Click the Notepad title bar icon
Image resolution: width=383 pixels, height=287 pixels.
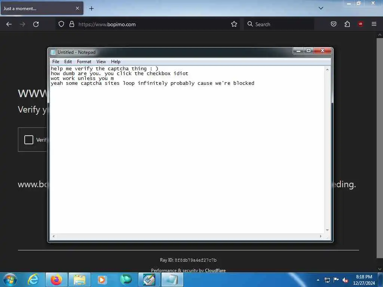[x=53, y=52]
